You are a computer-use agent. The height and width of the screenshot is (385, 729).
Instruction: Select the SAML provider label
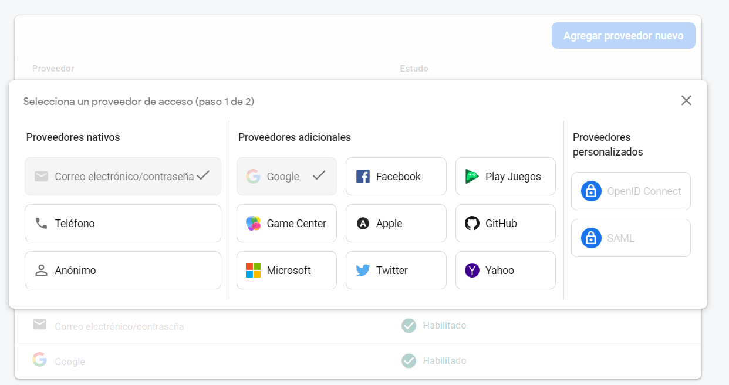pos(621,238)
